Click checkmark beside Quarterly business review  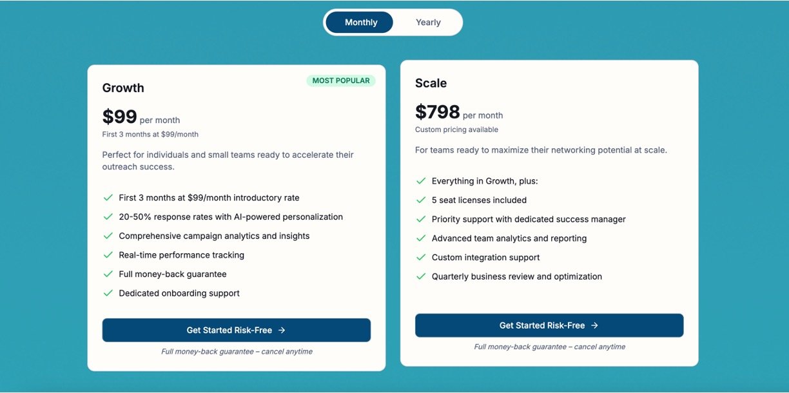pyautogui.click(x=421, y=276)
